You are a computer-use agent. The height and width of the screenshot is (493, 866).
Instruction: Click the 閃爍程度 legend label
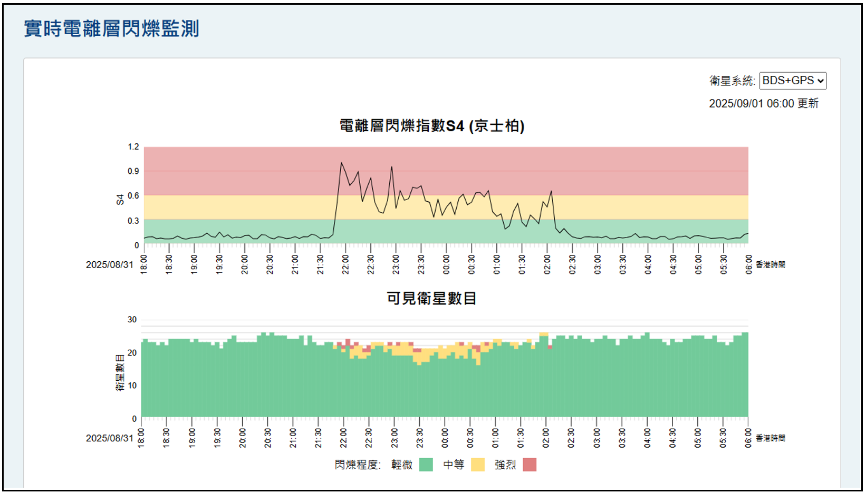point(358,465)
